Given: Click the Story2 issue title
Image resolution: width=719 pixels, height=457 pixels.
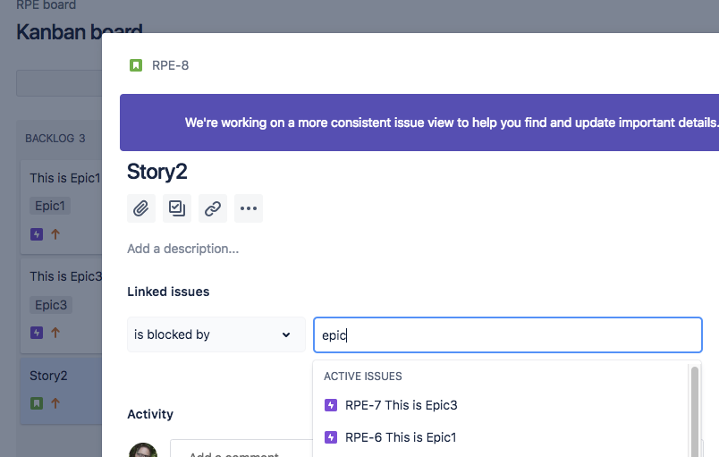Looking at the screenshot, I should point(156,172).
